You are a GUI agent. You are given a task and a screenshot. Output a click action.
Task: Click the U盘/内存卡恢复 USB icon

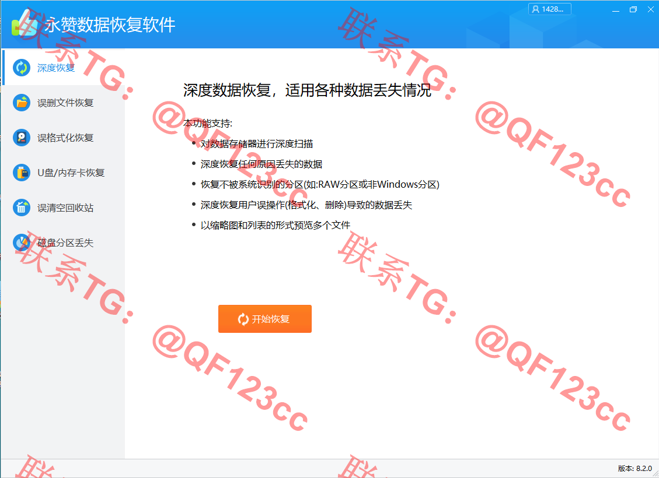click(x=22, y=173)
